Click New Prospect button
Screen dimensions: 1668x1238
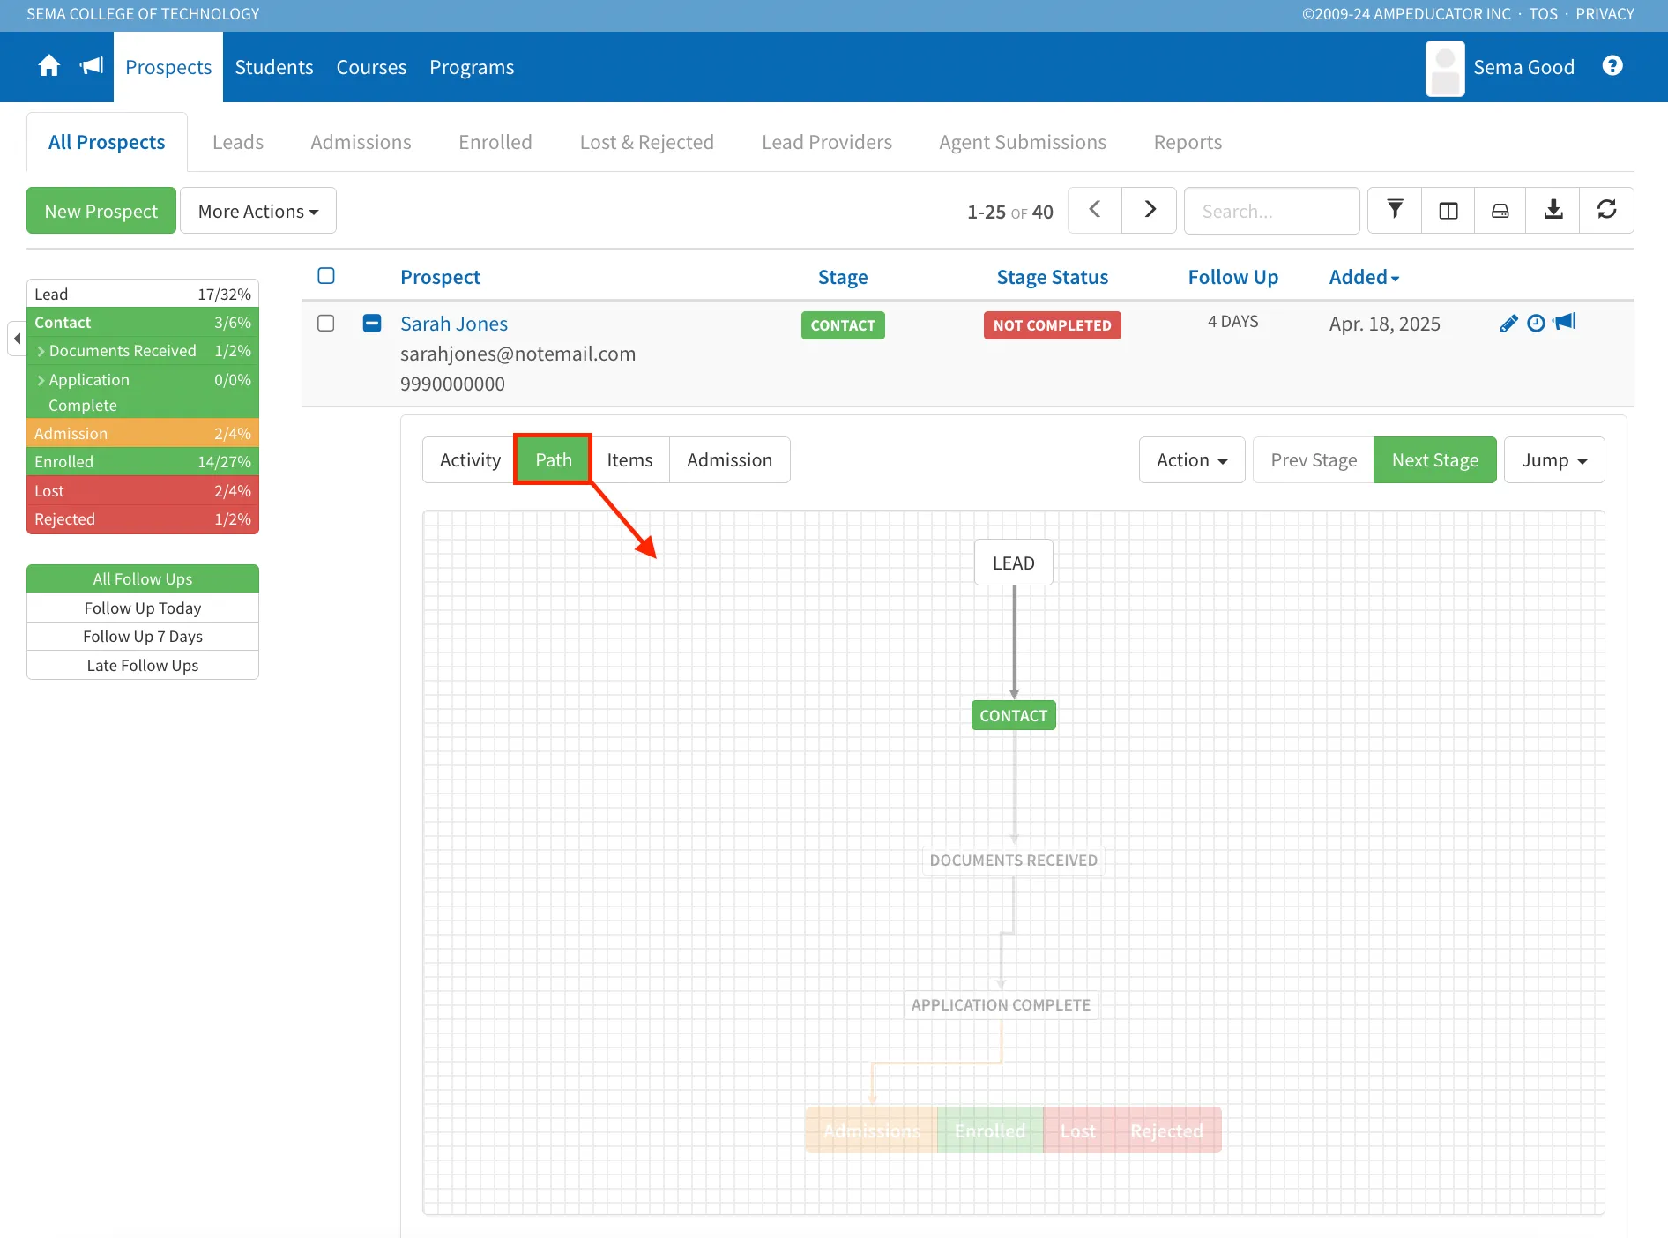click(101, 211)
